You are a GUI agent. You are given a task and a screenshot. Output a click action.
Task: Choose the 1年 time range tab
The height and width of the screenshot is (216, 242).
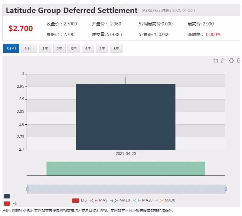click(45, 48)
